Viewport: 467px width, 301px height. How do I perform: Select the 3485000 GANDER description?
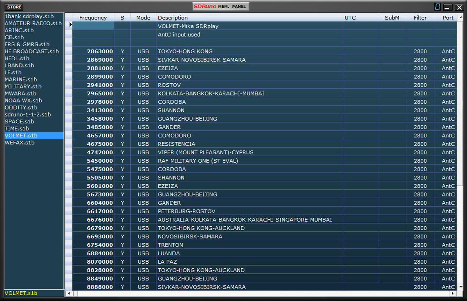(x=249, y=127)
